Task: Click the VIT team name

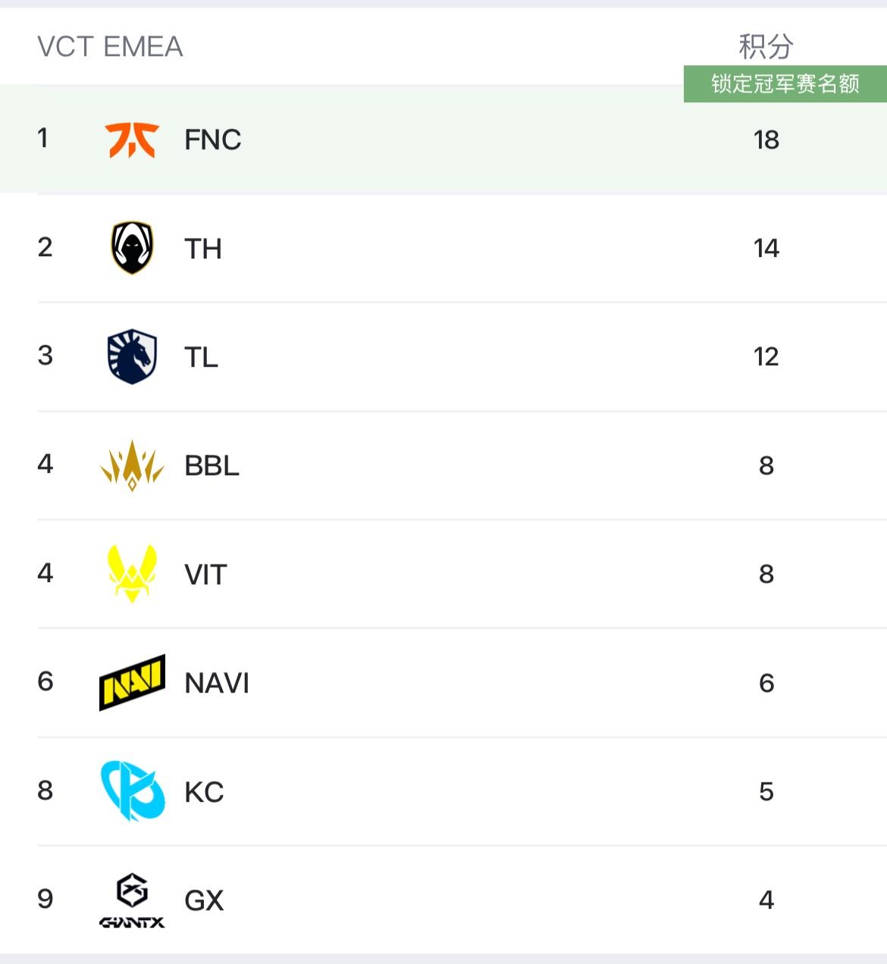Action: [x=205, y=574]
